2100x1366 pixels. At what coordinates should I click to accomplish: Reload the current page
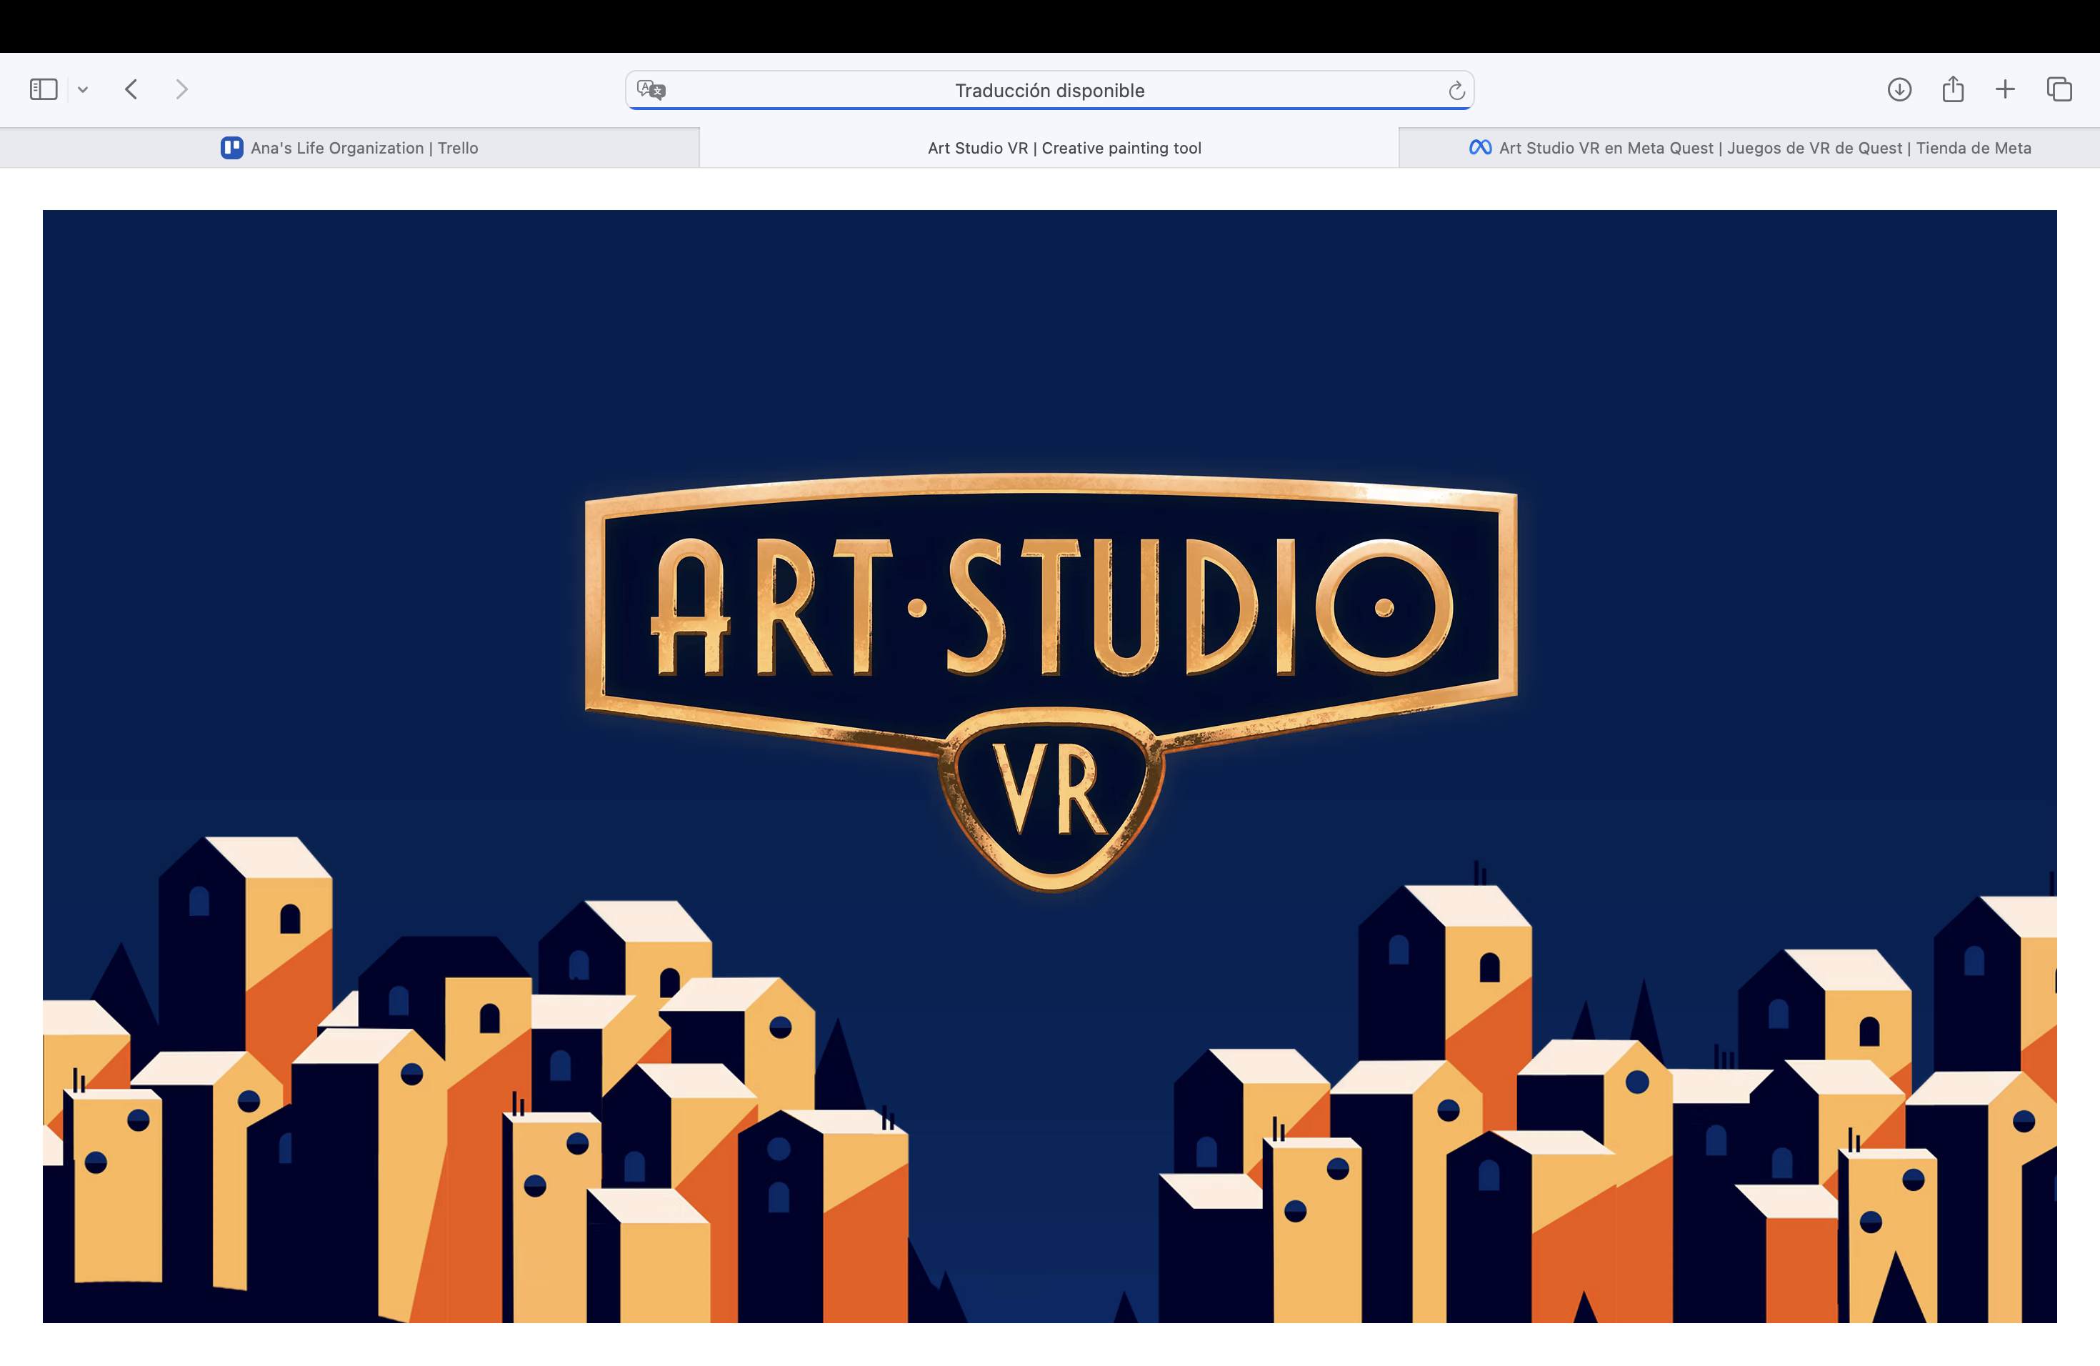pyautogui.click(x=1456, y=90)
